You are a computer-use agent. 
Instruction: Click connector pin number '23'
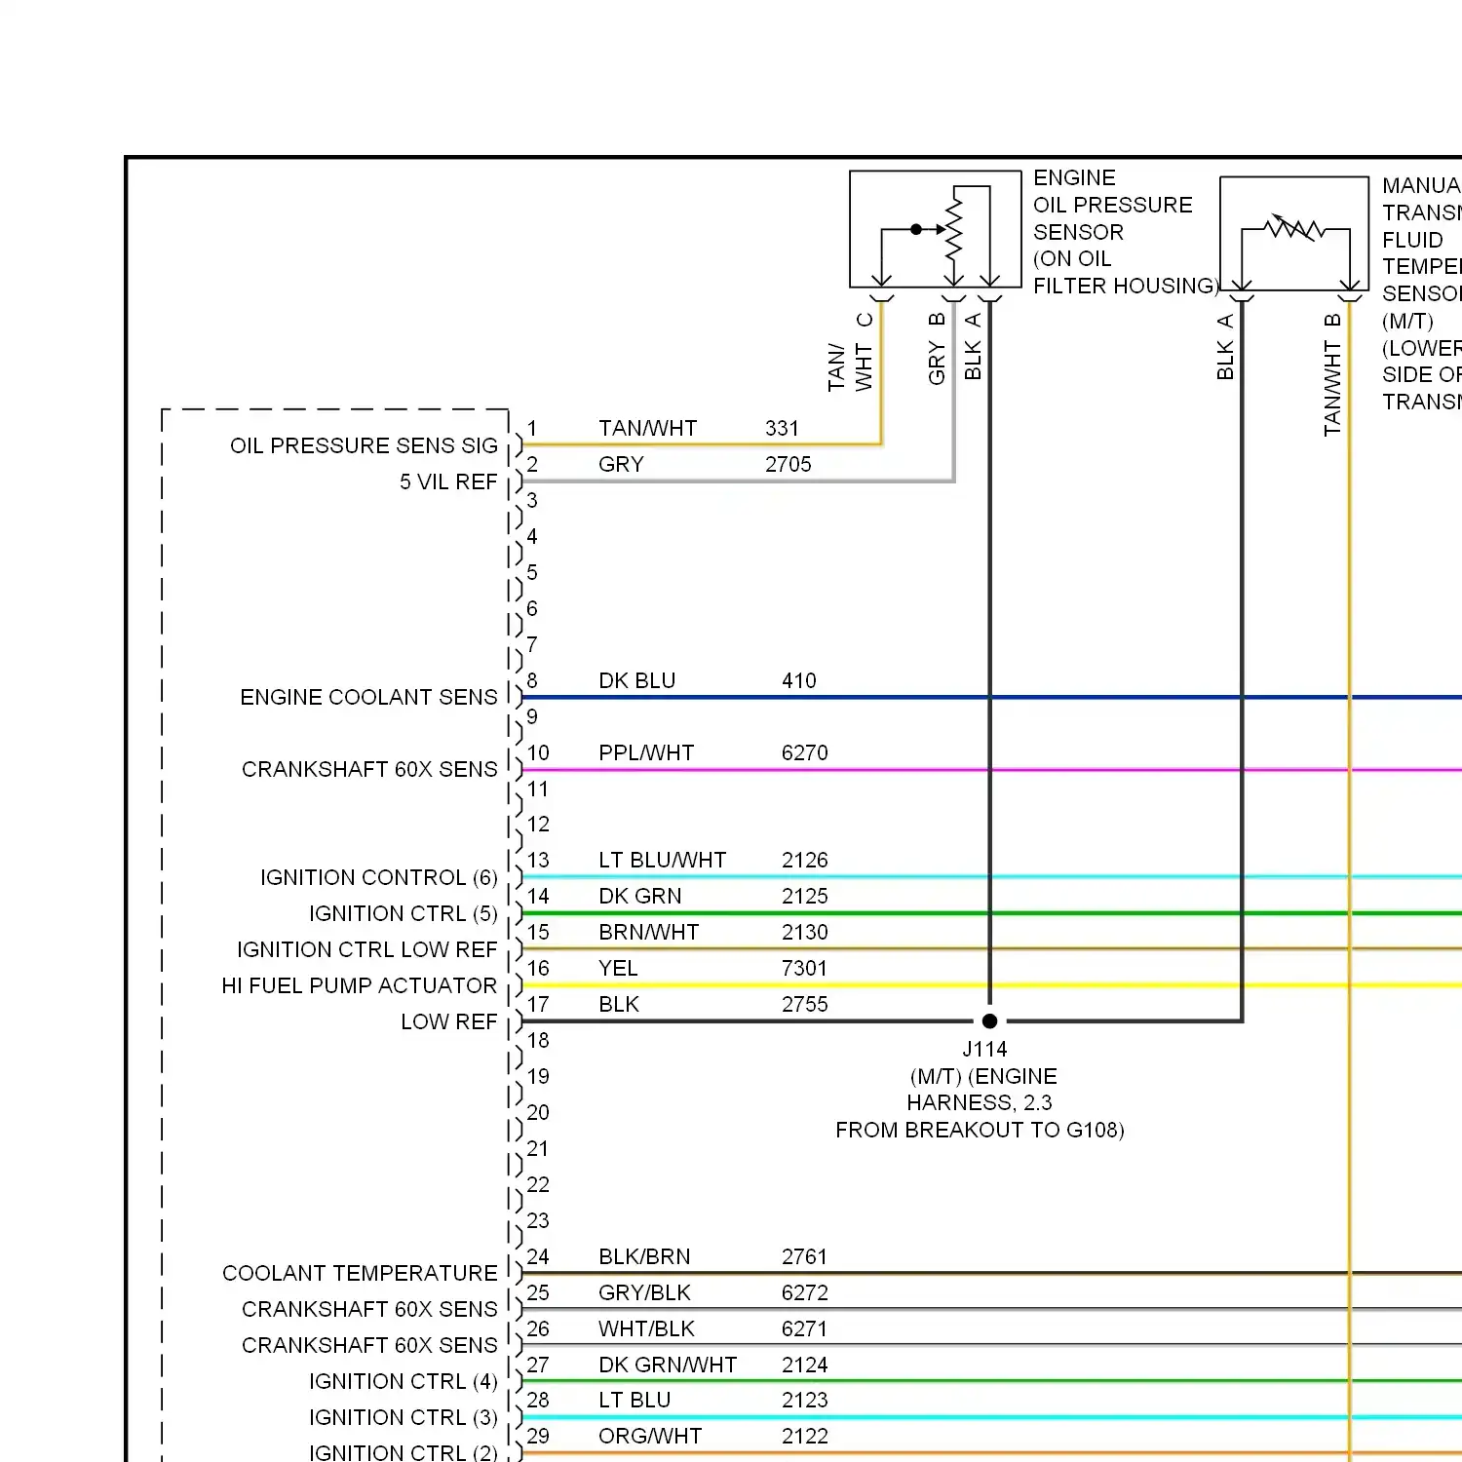tap(538, 1220)
